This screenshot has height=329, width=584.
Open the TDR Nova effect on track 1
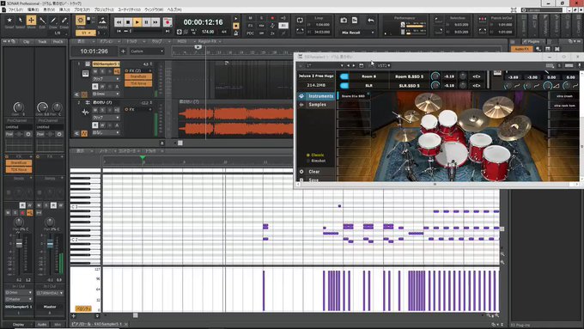138,83
